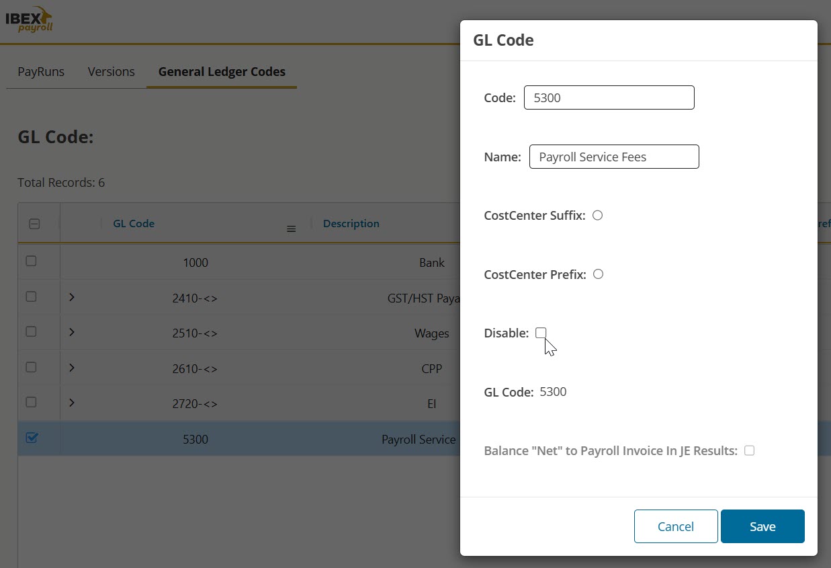Click the Bank description cell
831x568 pixels.
(432, 262)
